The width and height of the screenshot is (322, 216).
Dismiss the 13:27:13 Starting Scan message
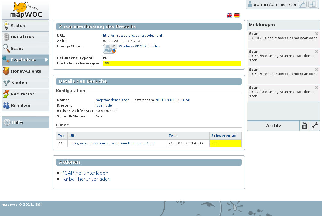pyautogui.click(x=317, y=88)
